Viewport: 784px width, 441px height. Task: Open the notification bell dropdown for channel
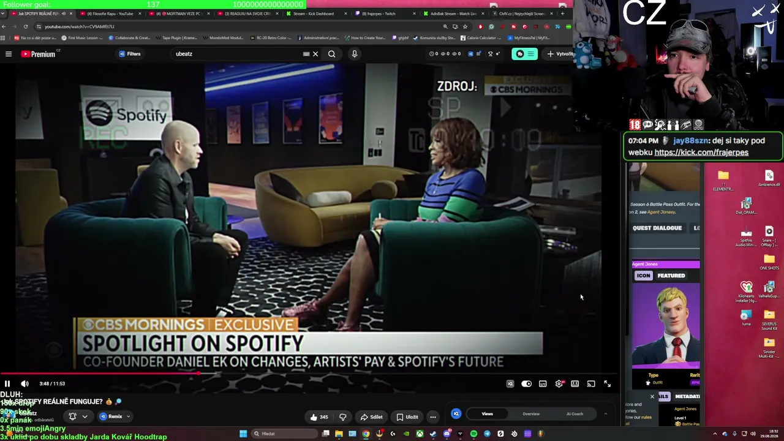click(x=78, y=417)
